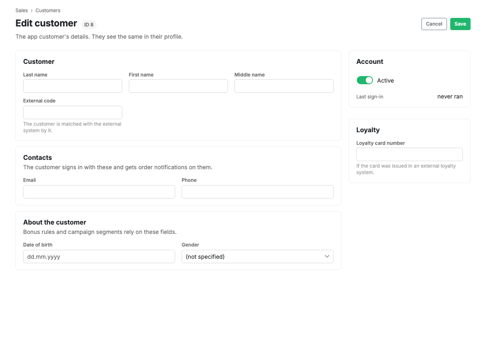This screenshot has height=345, width=486.
Task: Focus the Last name field
Action: (72, 86)
